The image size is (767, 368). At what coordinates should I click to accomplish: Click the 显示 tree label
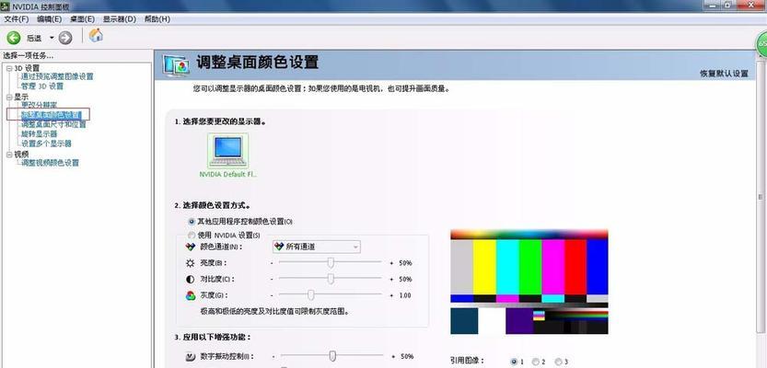(x=21, y=97)
